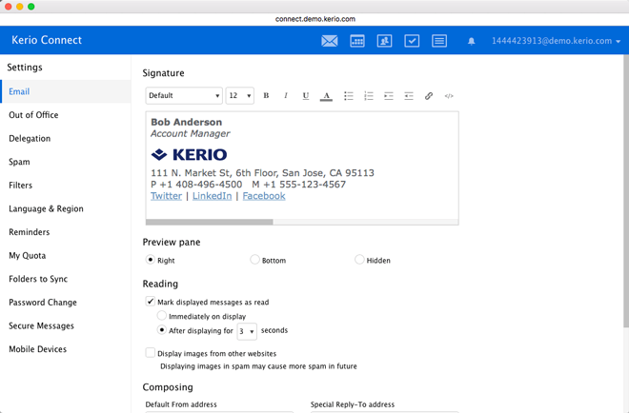
Task: Open the font size 12 dropdown
Action: coord(239,96)
